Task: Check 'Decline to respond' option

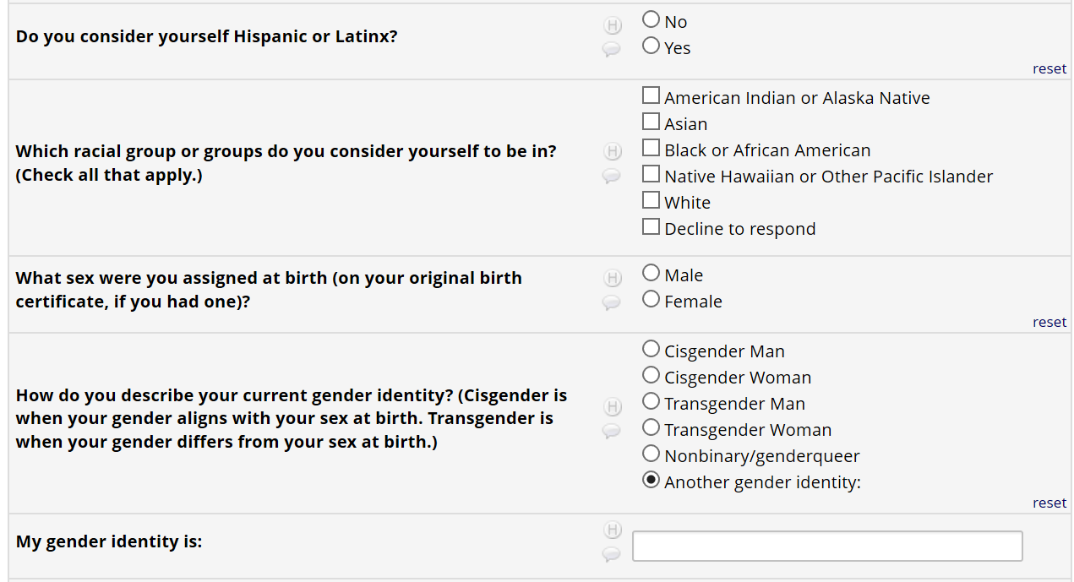Action: [651, 226]
